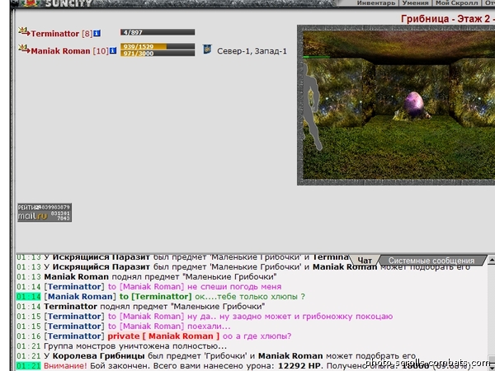Click Maniak Roman HP bar 939/1529
This screenshot has height=371, width=495.
click(x=158, y=46)
